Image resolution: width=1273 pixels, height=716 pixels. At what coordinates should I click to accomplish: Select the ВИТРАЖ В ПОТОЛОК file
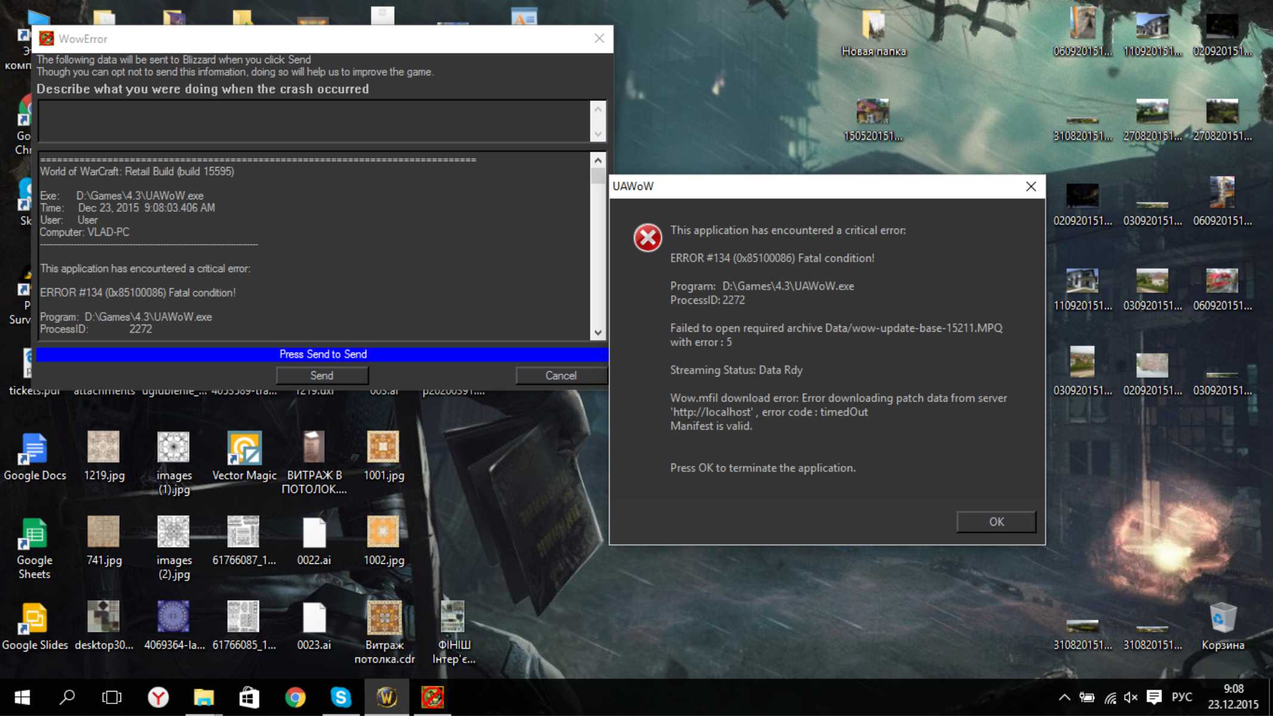[x=314, y=463]
